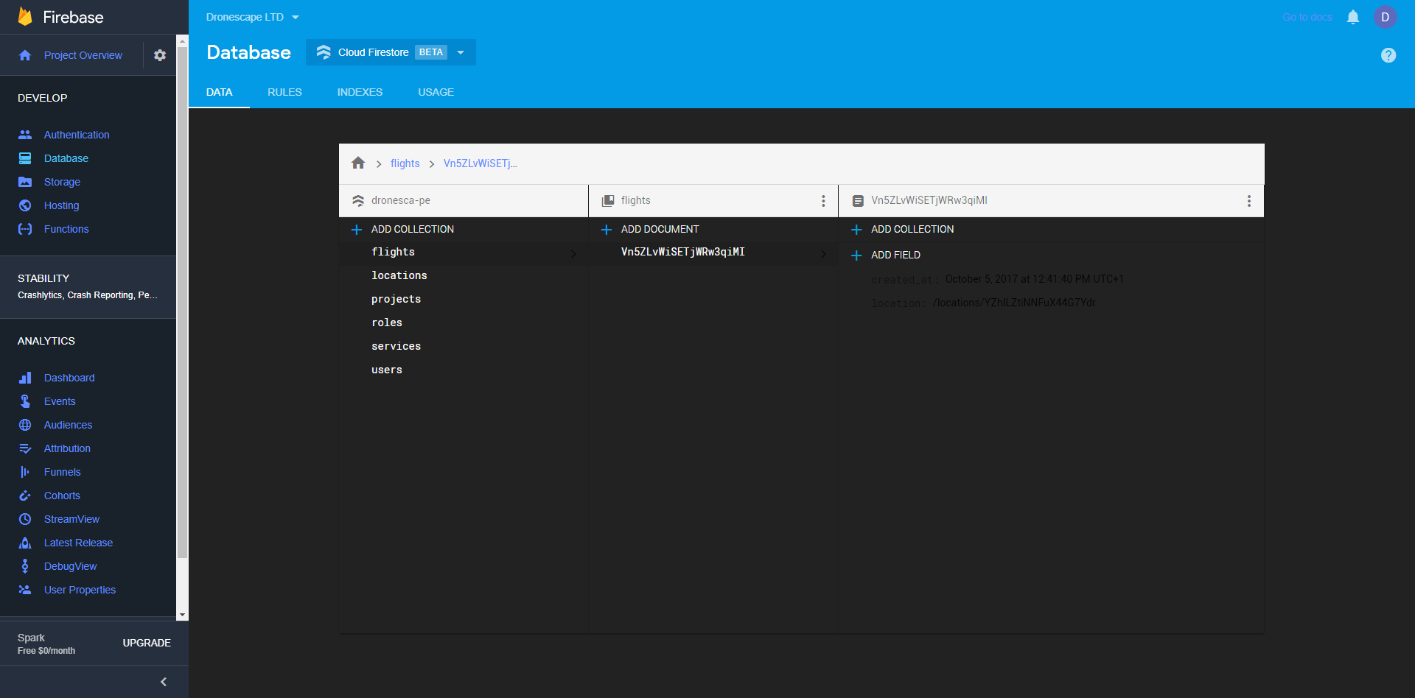This screenshot has height=698, width=1415.
Task: Click breadcrumb home icon in data panel
Action: click(x=358, y=163)
